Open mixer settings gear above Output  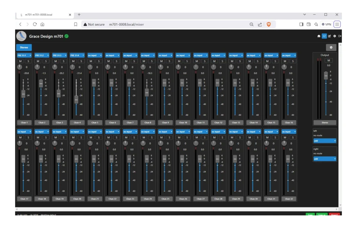click(331, 47)
